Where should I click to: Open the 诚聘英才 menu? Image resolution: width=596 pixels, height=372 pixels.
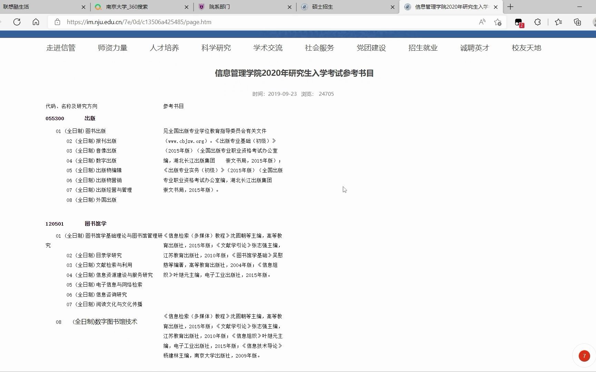[475, 48]
